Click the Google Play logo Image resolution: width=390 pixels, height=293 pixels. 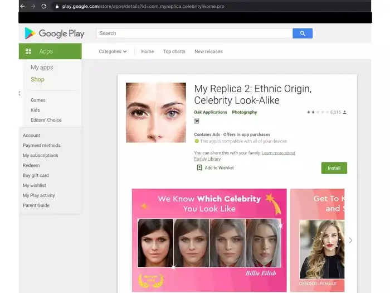click(x=54, y=33)
